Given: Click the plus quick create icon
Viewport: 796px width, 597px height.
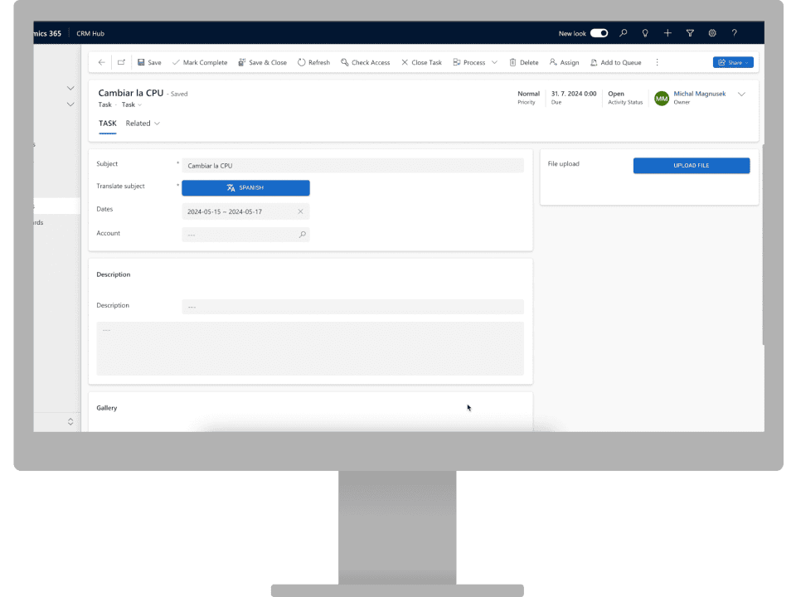Looking at the screenshot, I should coord(667,33).
